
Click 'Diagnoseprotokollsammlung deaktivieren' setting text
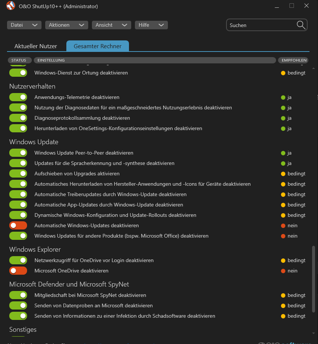point(82,118)
